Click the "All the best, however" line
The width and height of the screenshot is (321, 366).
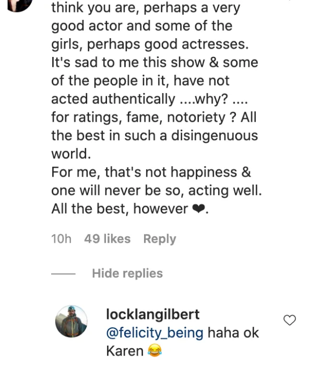[x=119, y=209]
